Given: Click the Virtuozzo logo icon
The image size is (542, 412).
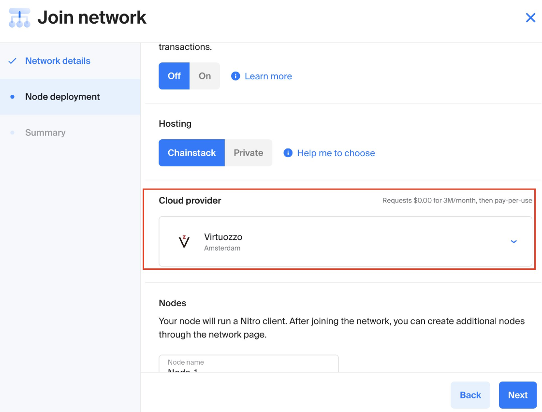Looking at the screenshot, I should pyautogui.click(x=184, y=241).
